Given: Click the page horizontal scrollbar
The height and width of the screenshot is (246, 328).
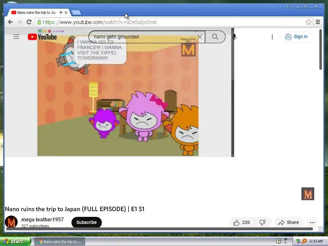Looking at the screenshot, I should click(160, 229).
